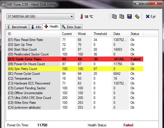This screenshot has width=164, height=128.
Task: Select the (C3) Hardware ECC Recovered row
Action: coord(75,83)
